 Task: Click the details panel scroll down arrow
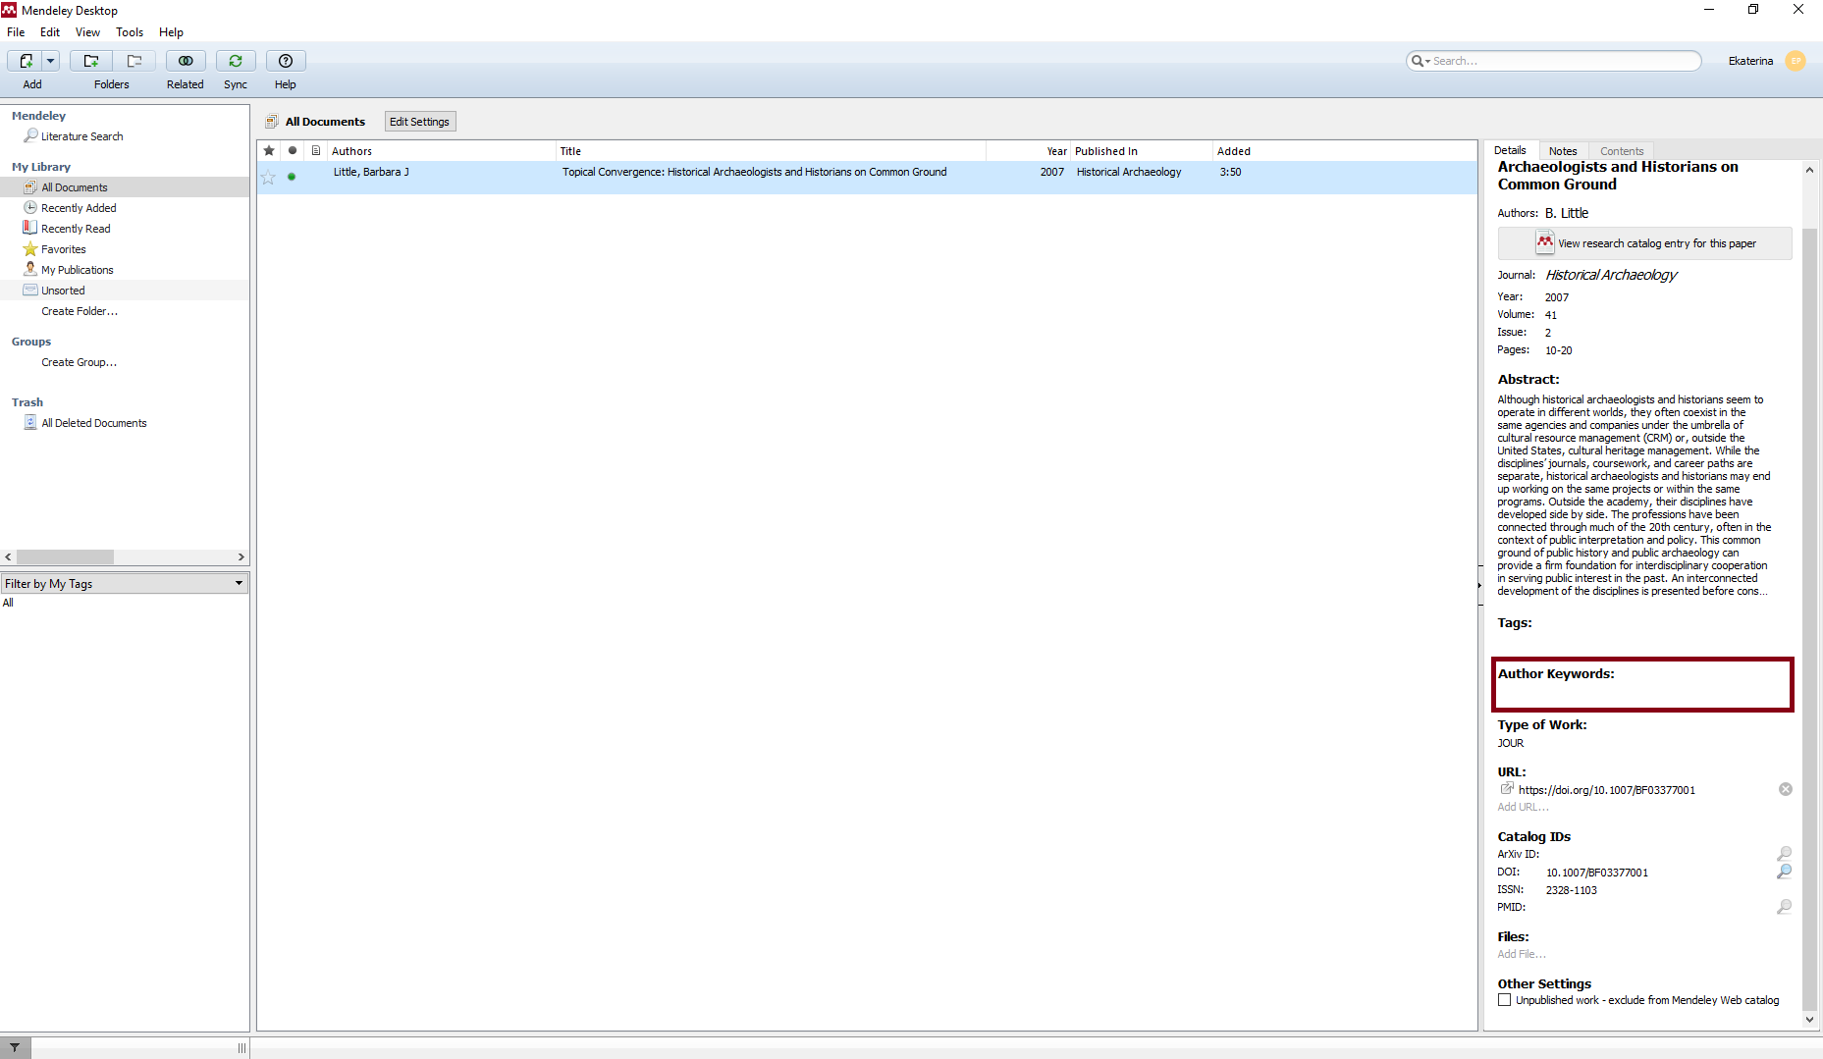click(x=1810, y=1020)
